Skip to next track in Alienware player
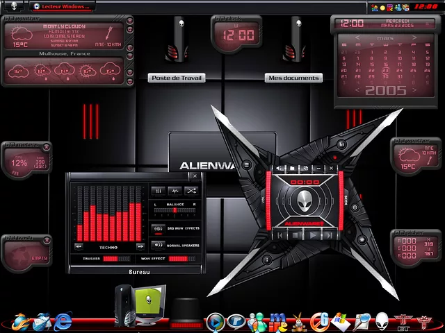This screenshot has height=333, width=445. coord(329,235)
